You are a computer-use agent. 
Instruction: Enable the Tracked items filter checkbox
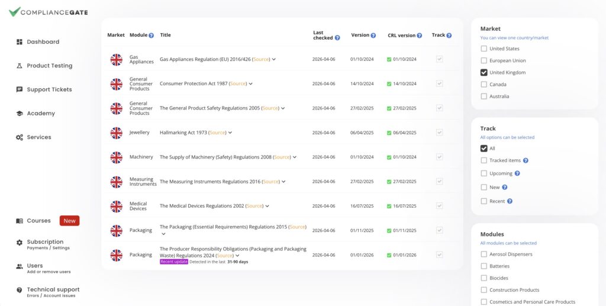point(484,160)
